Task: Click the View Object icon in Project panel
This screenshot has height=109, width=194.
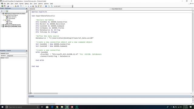Action: (4, 11)
